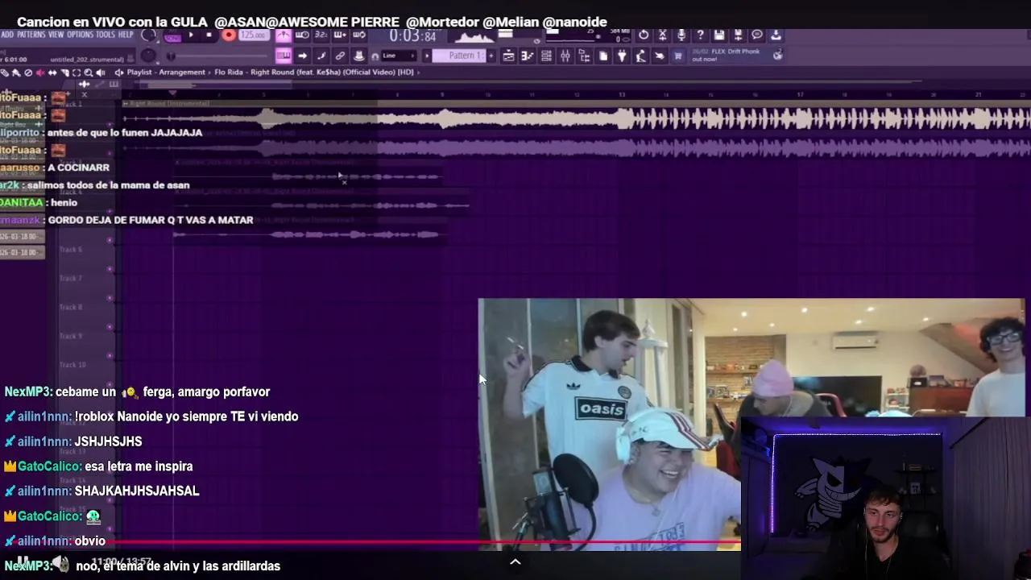The image size is (1031, 580).
Task: Open the TOOLS menu
Action: (x=106, y=35)
